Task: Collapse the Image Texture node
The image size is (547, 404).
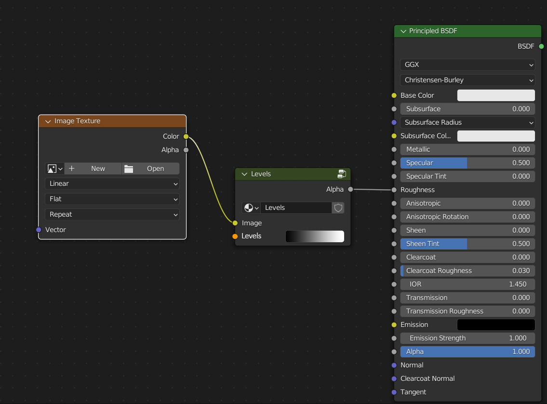Action: 48,121
